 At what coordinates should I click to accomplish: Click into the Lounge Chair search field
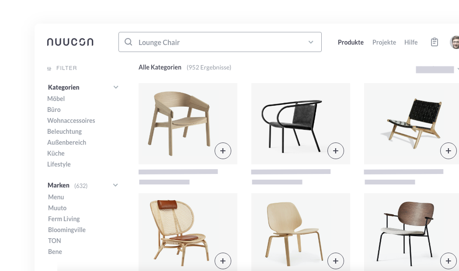tap(220, 42)
